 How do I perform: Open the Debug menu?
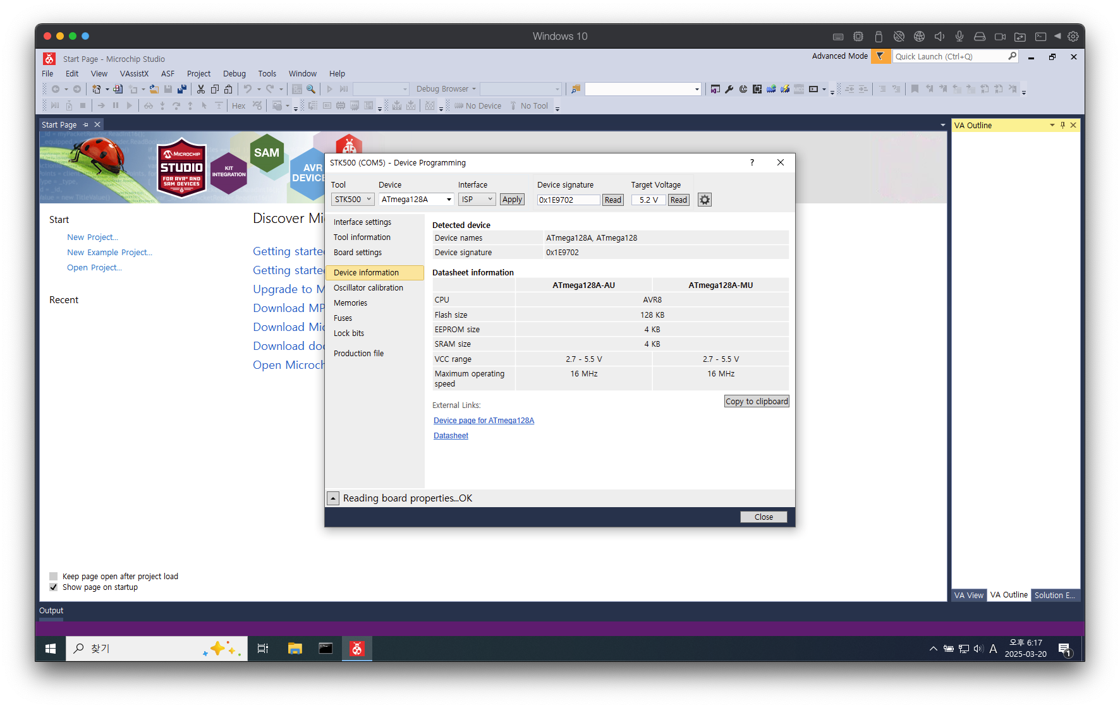[x=234, y=74]
